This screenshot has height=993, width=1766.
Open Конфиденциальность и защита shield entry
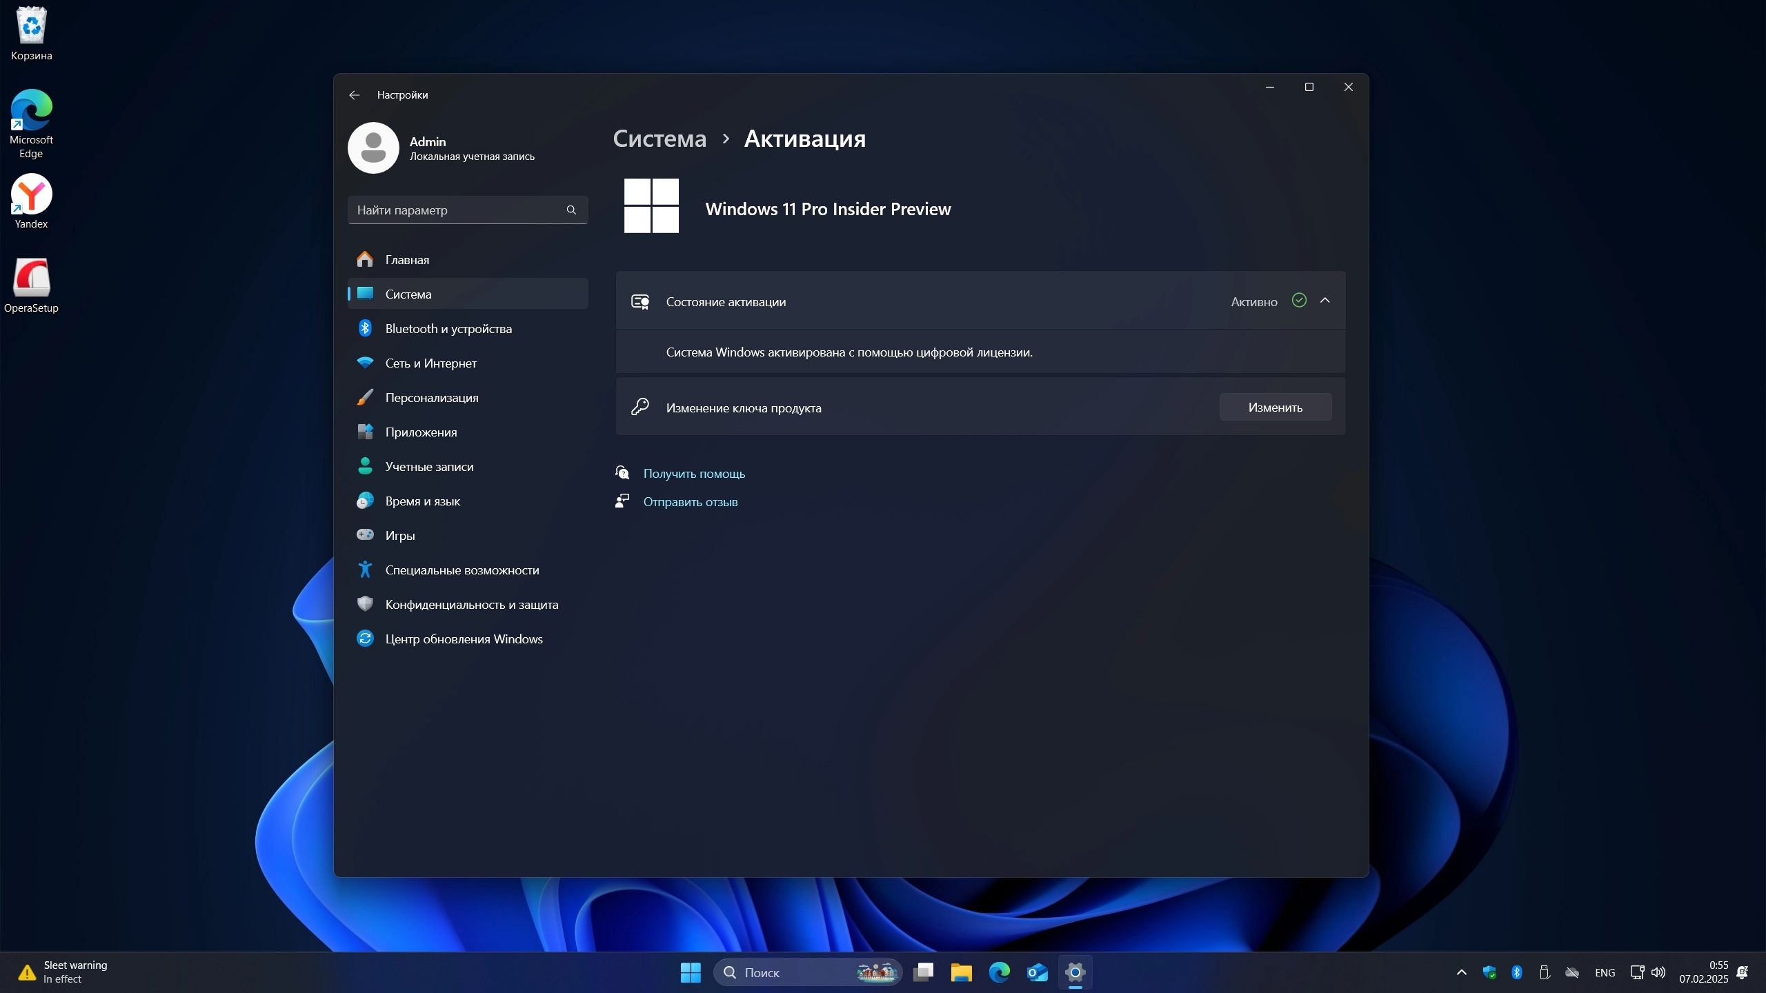pos(365,605)
